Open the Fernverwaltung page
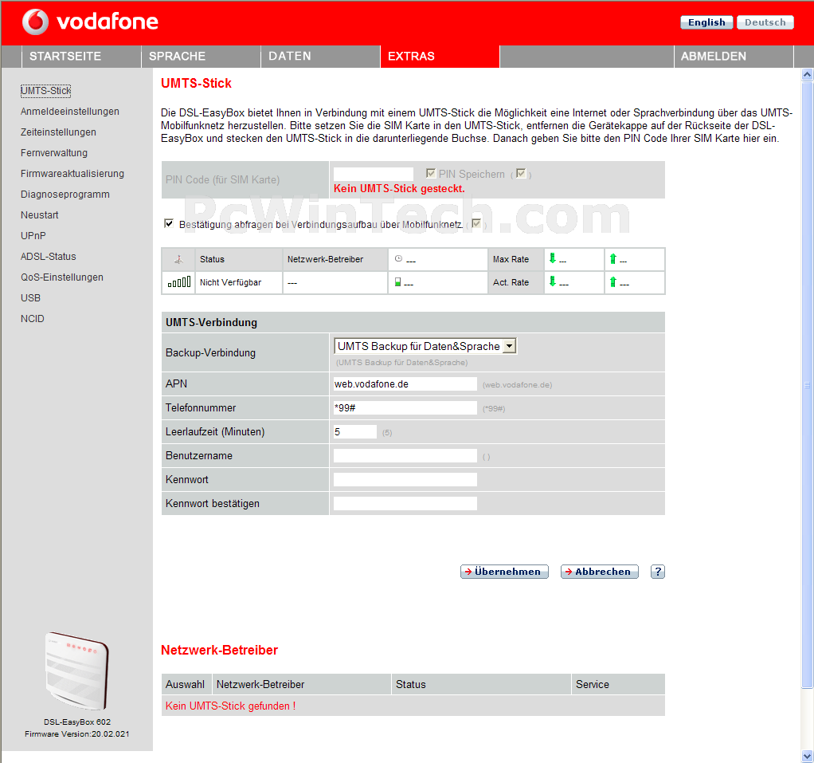 tap(54, 153)
